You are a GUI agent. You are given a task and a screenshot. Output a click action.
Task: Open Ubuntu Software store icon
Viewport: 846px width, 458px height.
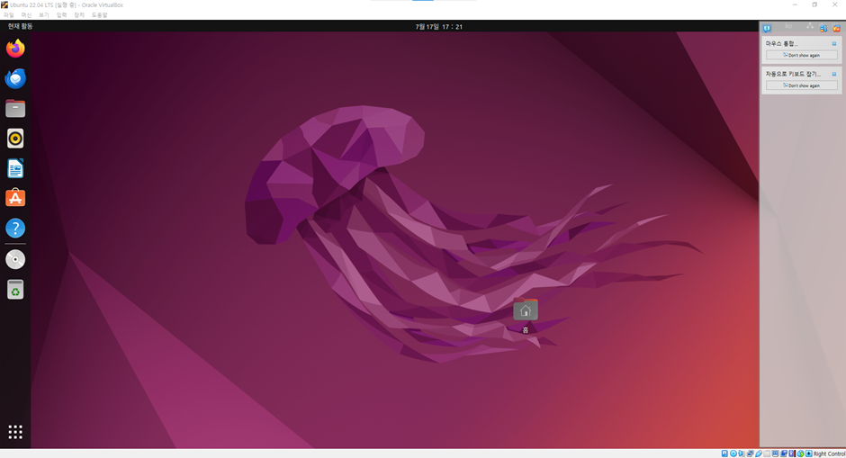[15, 198]
